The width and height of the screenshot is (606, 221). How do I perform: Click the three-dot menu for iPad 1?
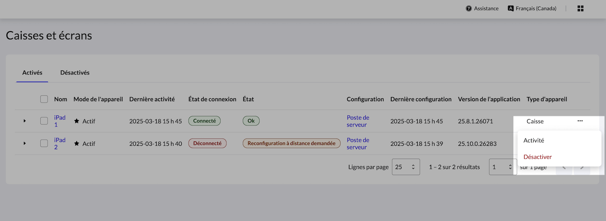point(580,121)
